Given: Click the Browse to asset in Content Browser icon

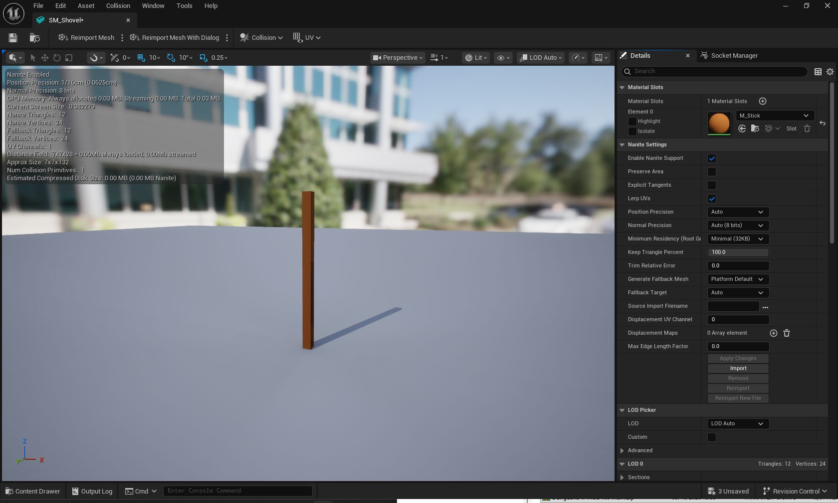Looking at the screenshot, I should (x=34, y=37).
